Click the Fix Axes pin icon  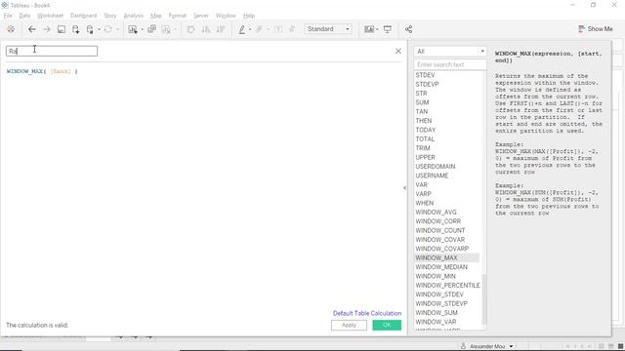pos(292,29)
